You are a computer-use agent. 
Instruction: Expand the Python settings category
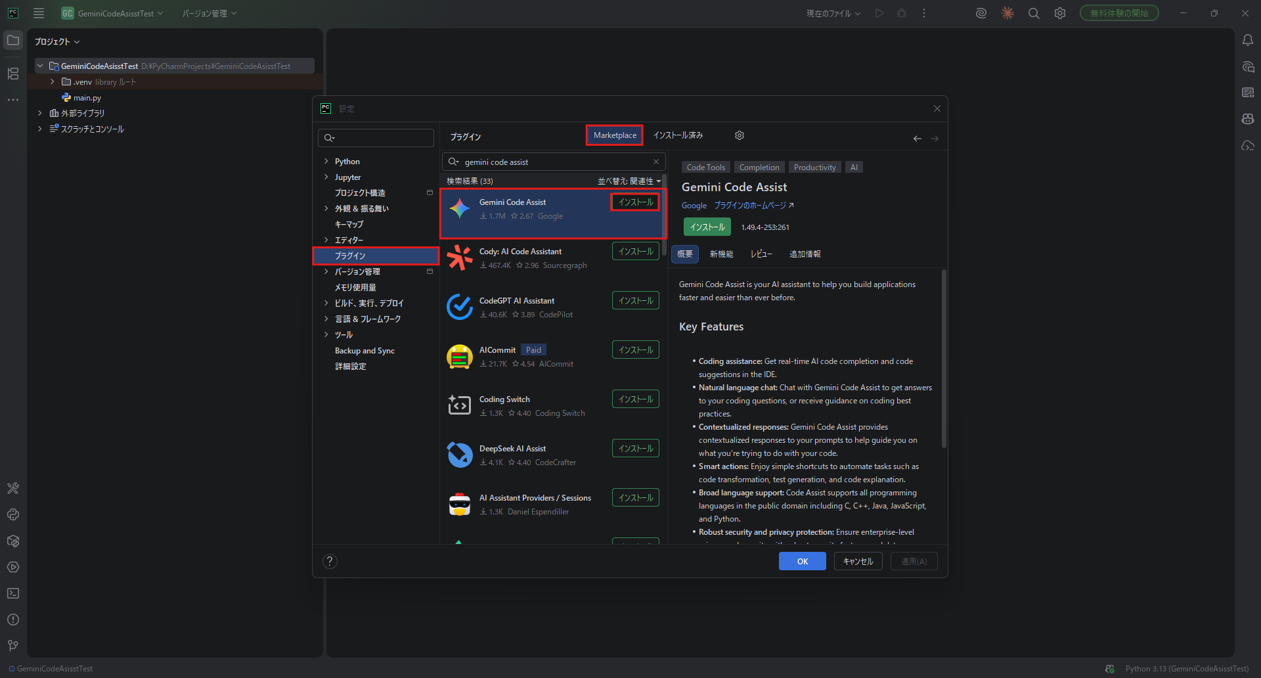(326, 162)
